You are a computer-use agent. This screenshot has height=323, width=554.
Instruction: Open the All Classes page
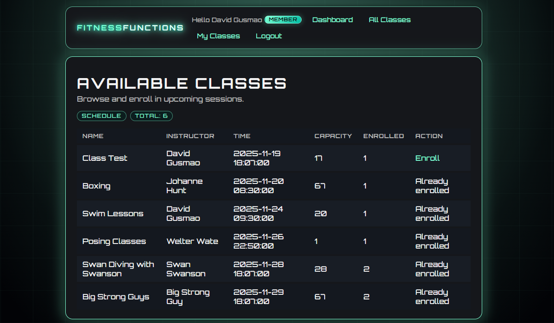[390, 20]
